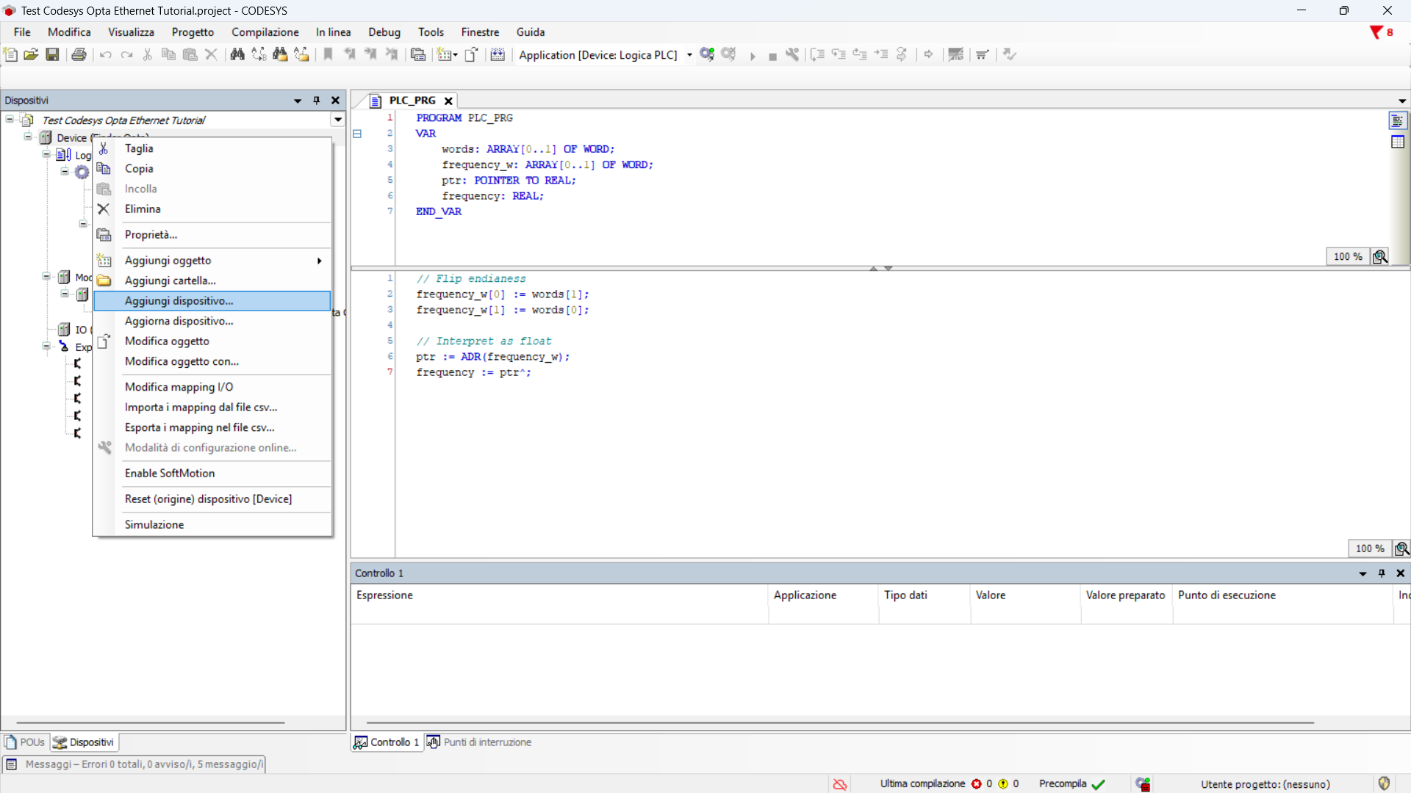Screen dimensions: 1411x793
Task: Switch the declaration editor to tabular view
Action: [1398, 142]
